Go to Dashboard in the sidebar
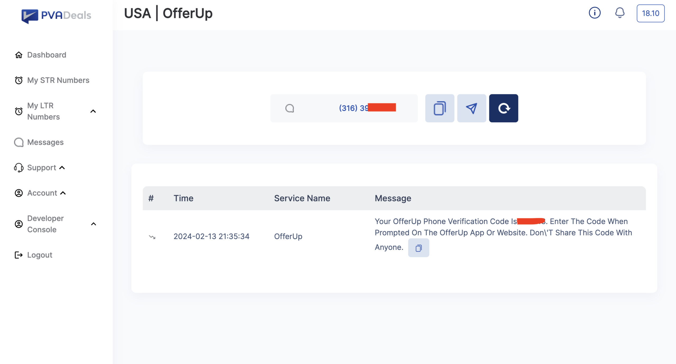This screenshot has width=676, height=364. [47, 55]
